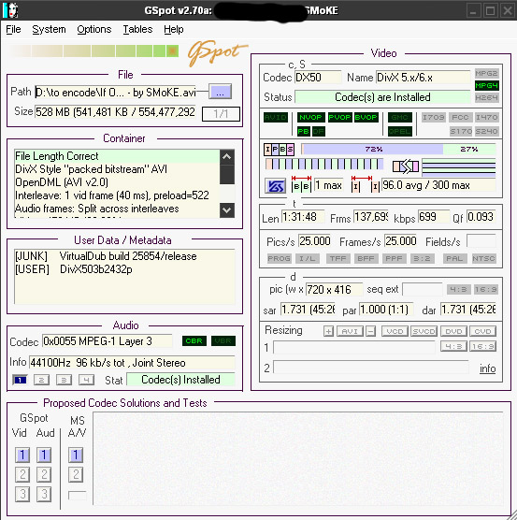517x520 pixels.
Task: Click the PAL standard indicator
Action: pos(454,259)
